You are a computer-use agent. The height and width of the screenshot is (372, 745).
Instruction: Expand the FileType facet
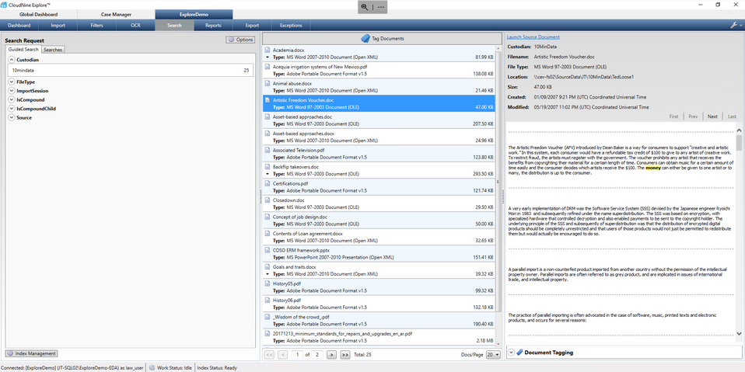coord(11,82)
